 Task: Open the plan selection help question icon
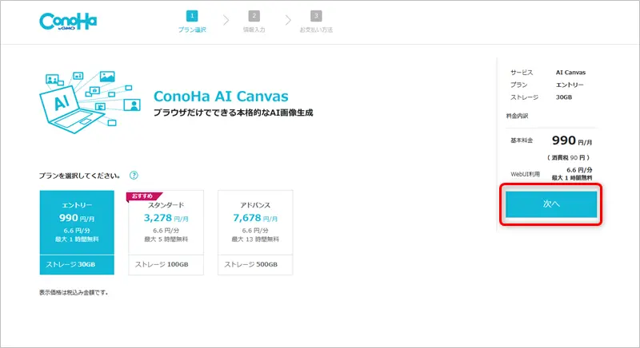[134, 176]
